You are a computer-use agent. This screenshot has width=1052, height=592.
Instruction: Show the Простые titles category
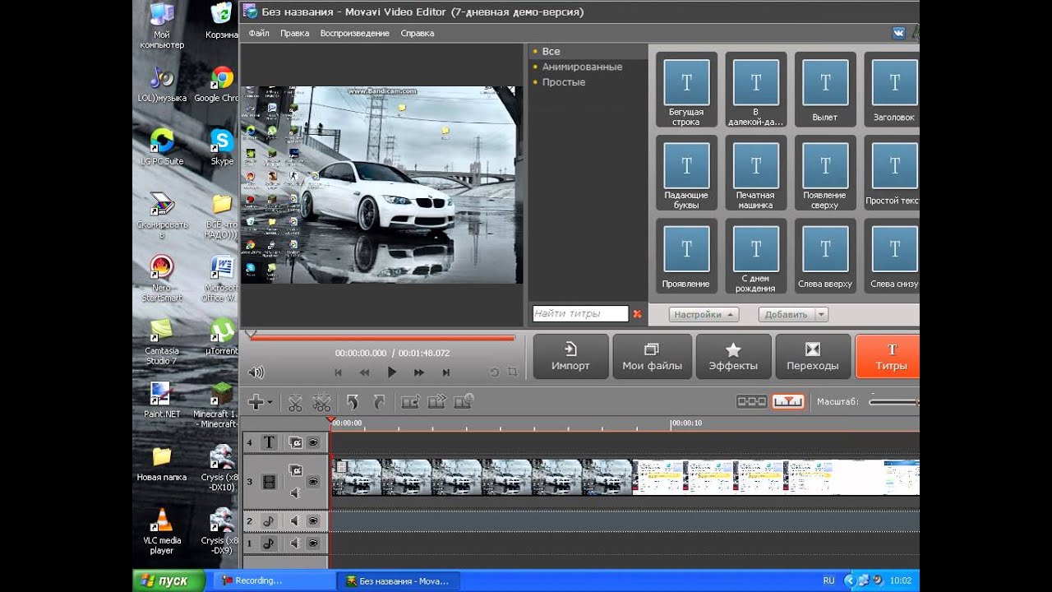coord(564,82)
